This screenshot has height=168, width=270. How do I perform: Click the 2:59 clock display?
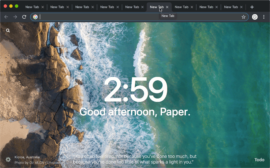135,90
